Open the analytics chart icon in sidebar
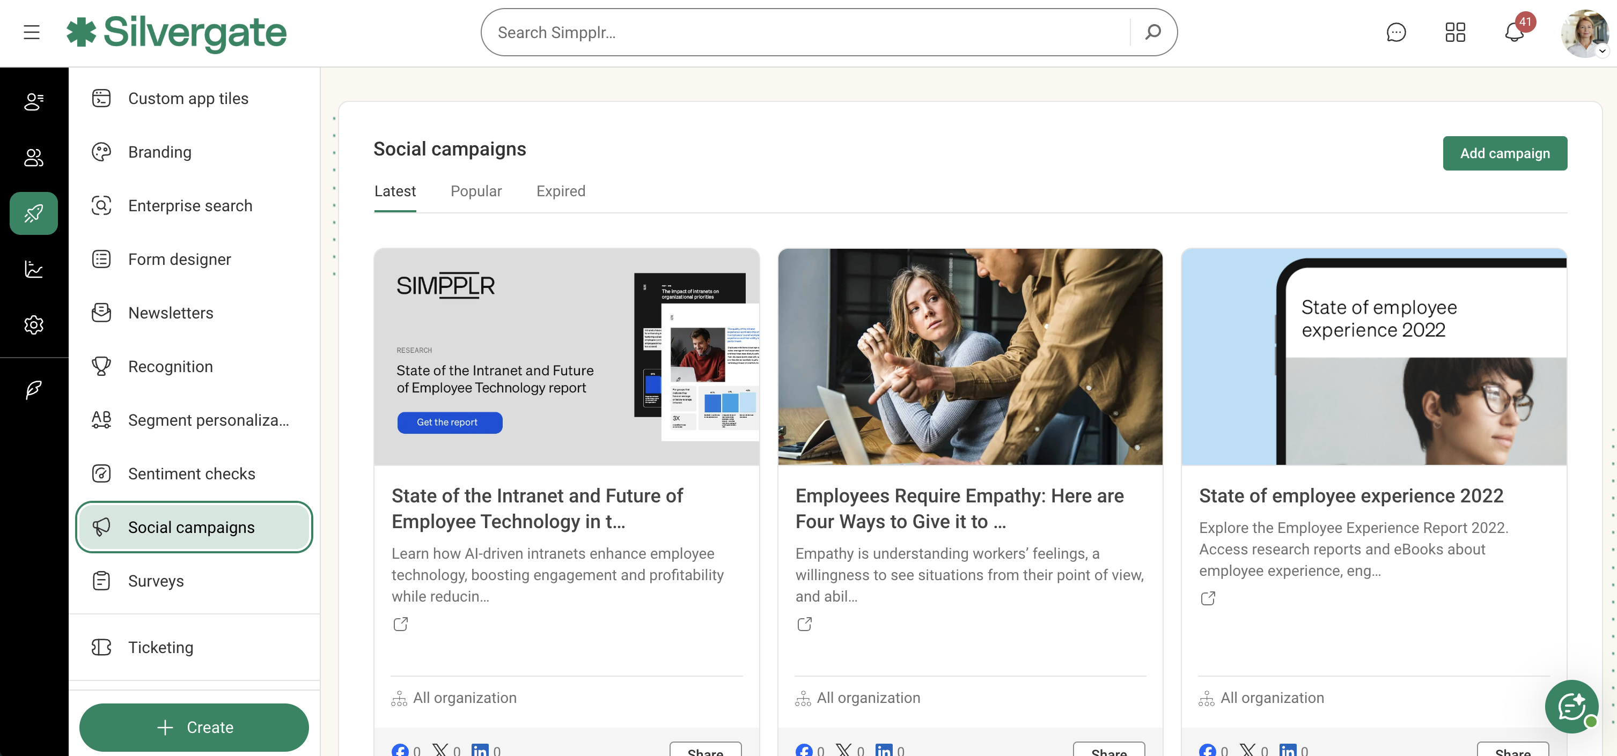Screen dimensions: 1617x756 click(34, 269)
